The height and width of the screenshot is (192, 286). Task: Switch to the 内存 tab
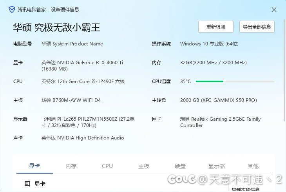click(71, 166)
